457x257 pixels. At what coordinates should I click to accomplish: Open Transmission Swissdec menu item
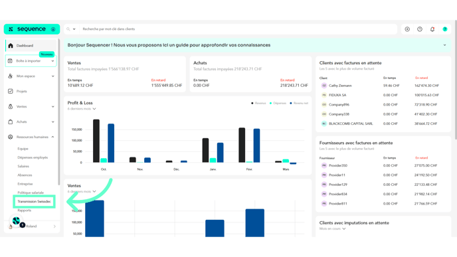pyautogui.click(x=34, y=202)
